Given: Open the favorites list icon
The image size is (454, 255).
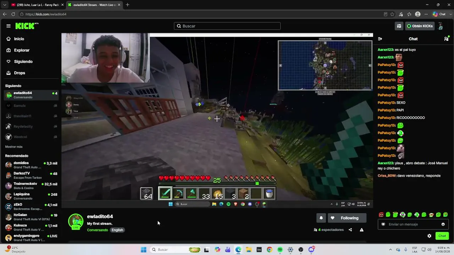Looking at the screenshot, I should (x=409, y=14).
